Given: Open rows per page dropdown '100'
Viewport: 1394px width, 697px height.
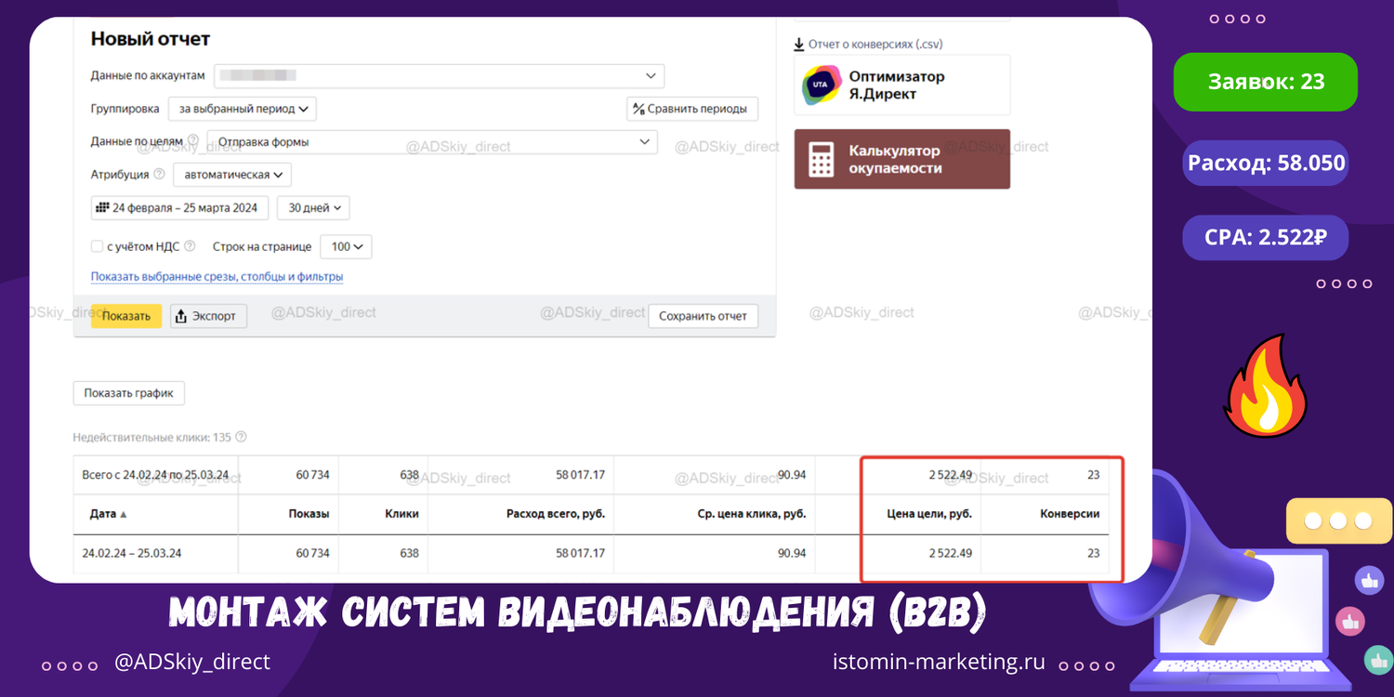Looking at the screenshot, I should click(346, 247).
